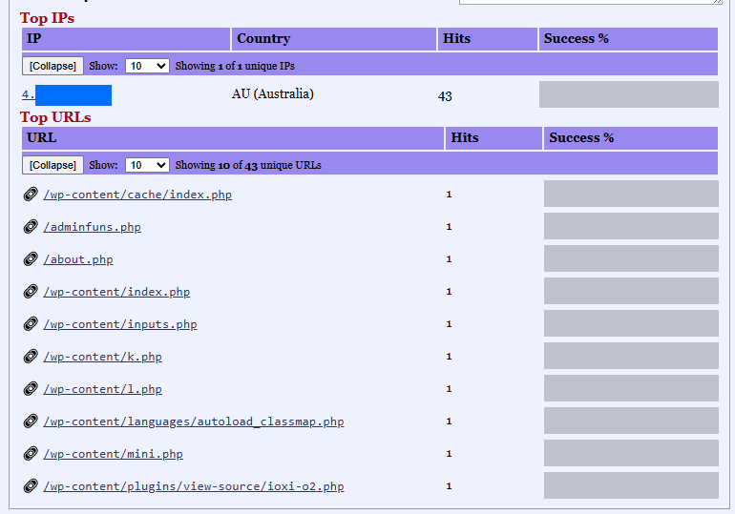Click link icon beside /wp-content/k.php
Image resolution: width=735 pixels, height=514 pixels.
click(x=31, y=357)
